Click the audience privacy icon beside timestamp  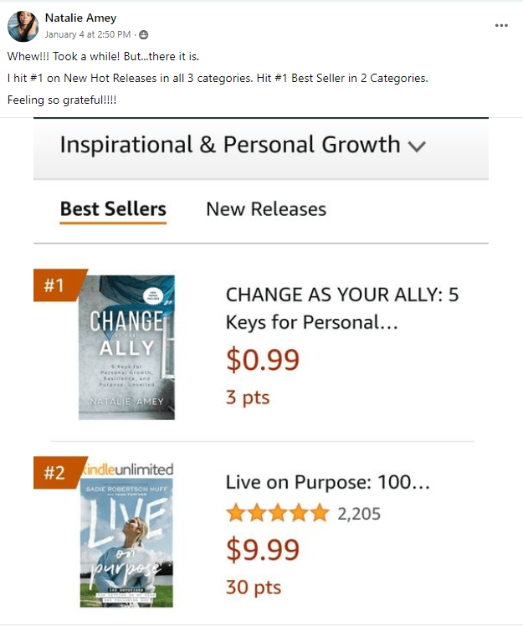point(144,34)
